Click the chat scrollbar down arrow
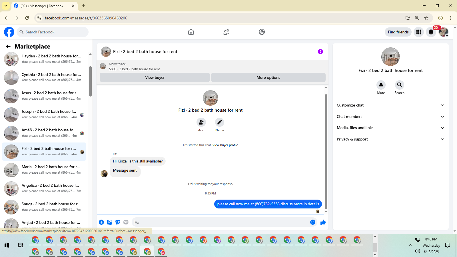The width and height of the screenshot is (457, 257). pos(326,212)
